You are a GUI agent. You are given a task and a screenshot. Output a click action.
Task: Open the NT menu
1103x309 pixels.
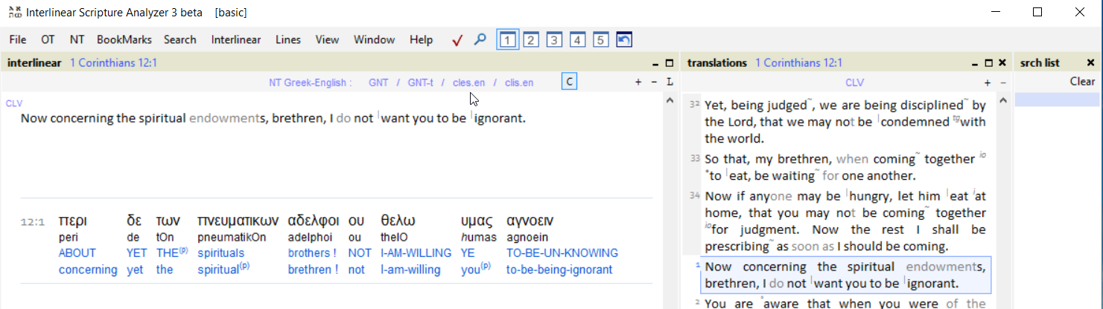pos(77,40)
